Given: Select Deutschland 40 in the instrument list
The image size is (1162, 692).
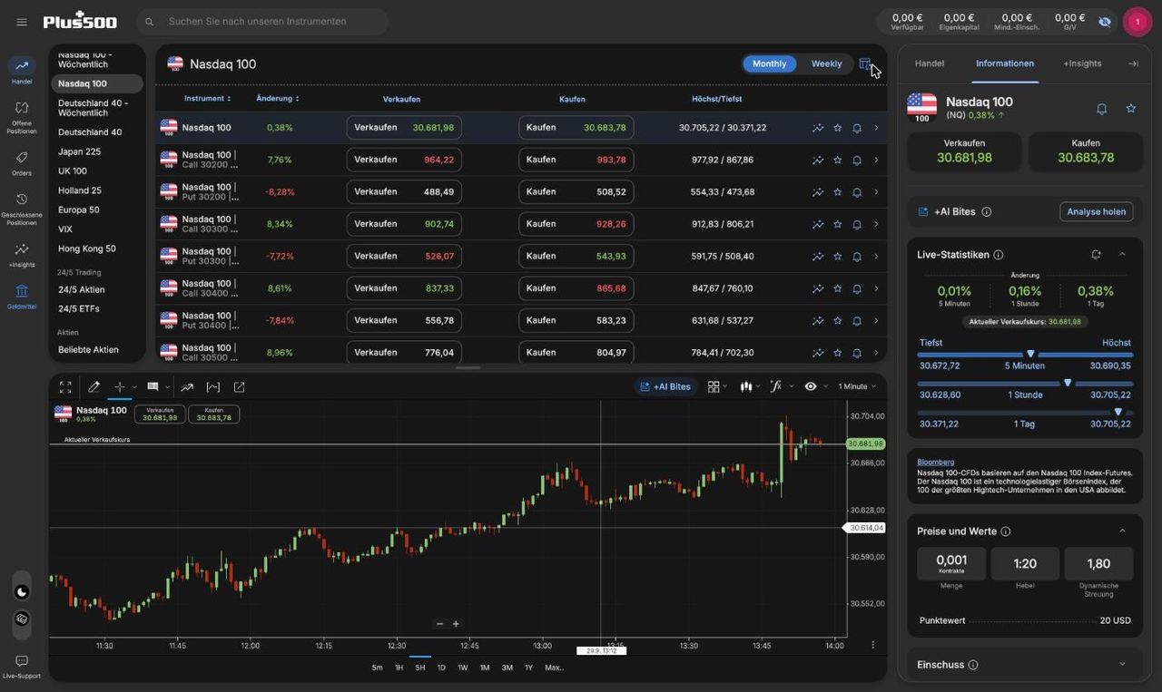Looking at the screenshot, I should click(90, 132).
